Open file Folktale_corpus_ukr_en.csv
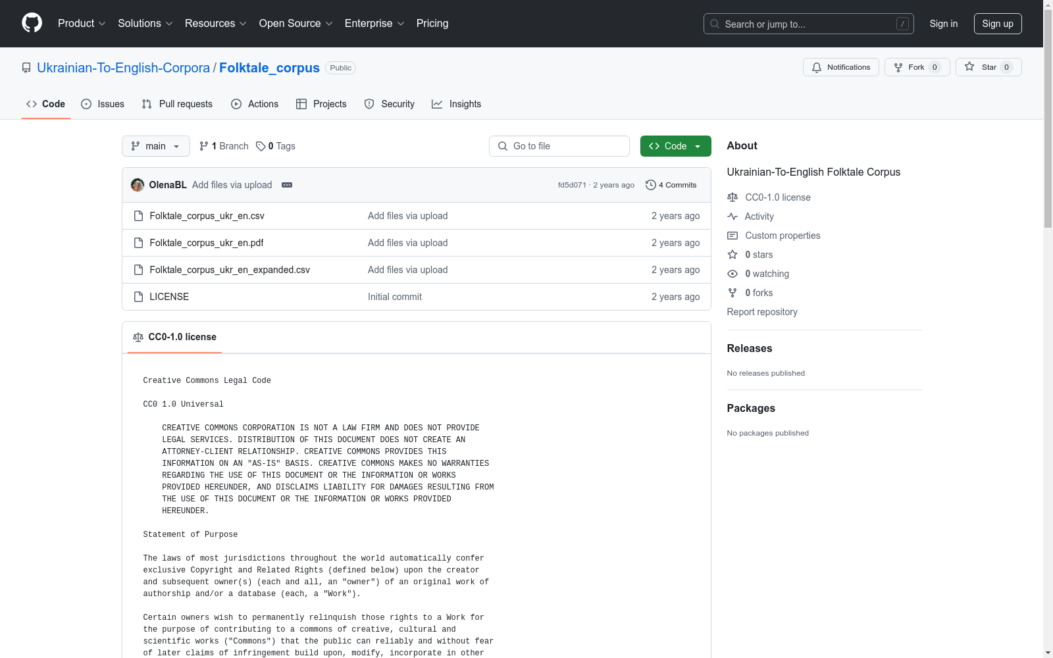Screen dimensions: 1053x658 207,216
